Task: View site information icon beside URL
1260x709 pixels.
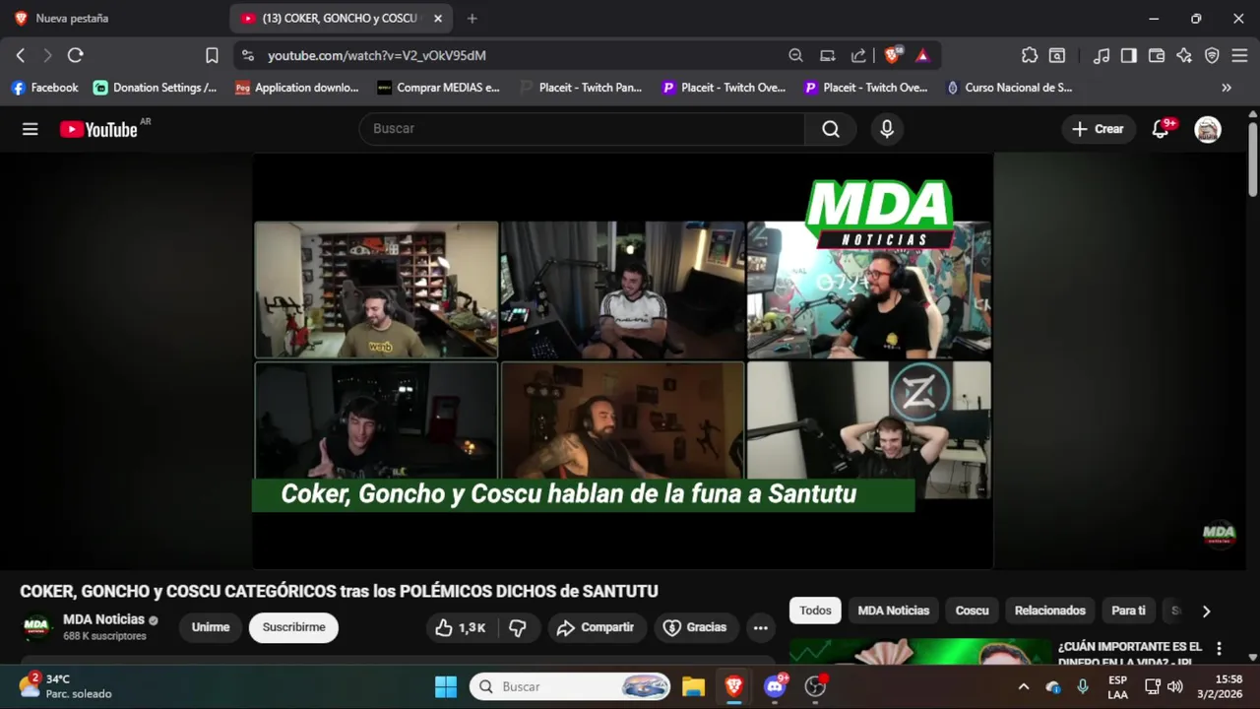Action: coord(247,56)
